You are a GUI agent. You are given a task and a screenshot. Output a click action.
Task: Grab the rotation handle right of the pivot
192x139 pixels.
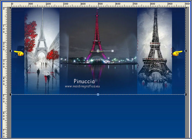pyautogui.click(x=113, y=51)
